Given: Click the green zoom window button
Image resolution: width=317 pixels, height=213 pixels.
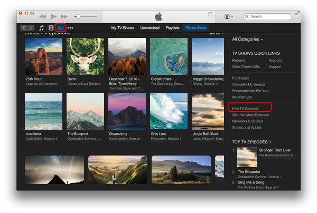Looking at the screenshot, I should point(32,13).
